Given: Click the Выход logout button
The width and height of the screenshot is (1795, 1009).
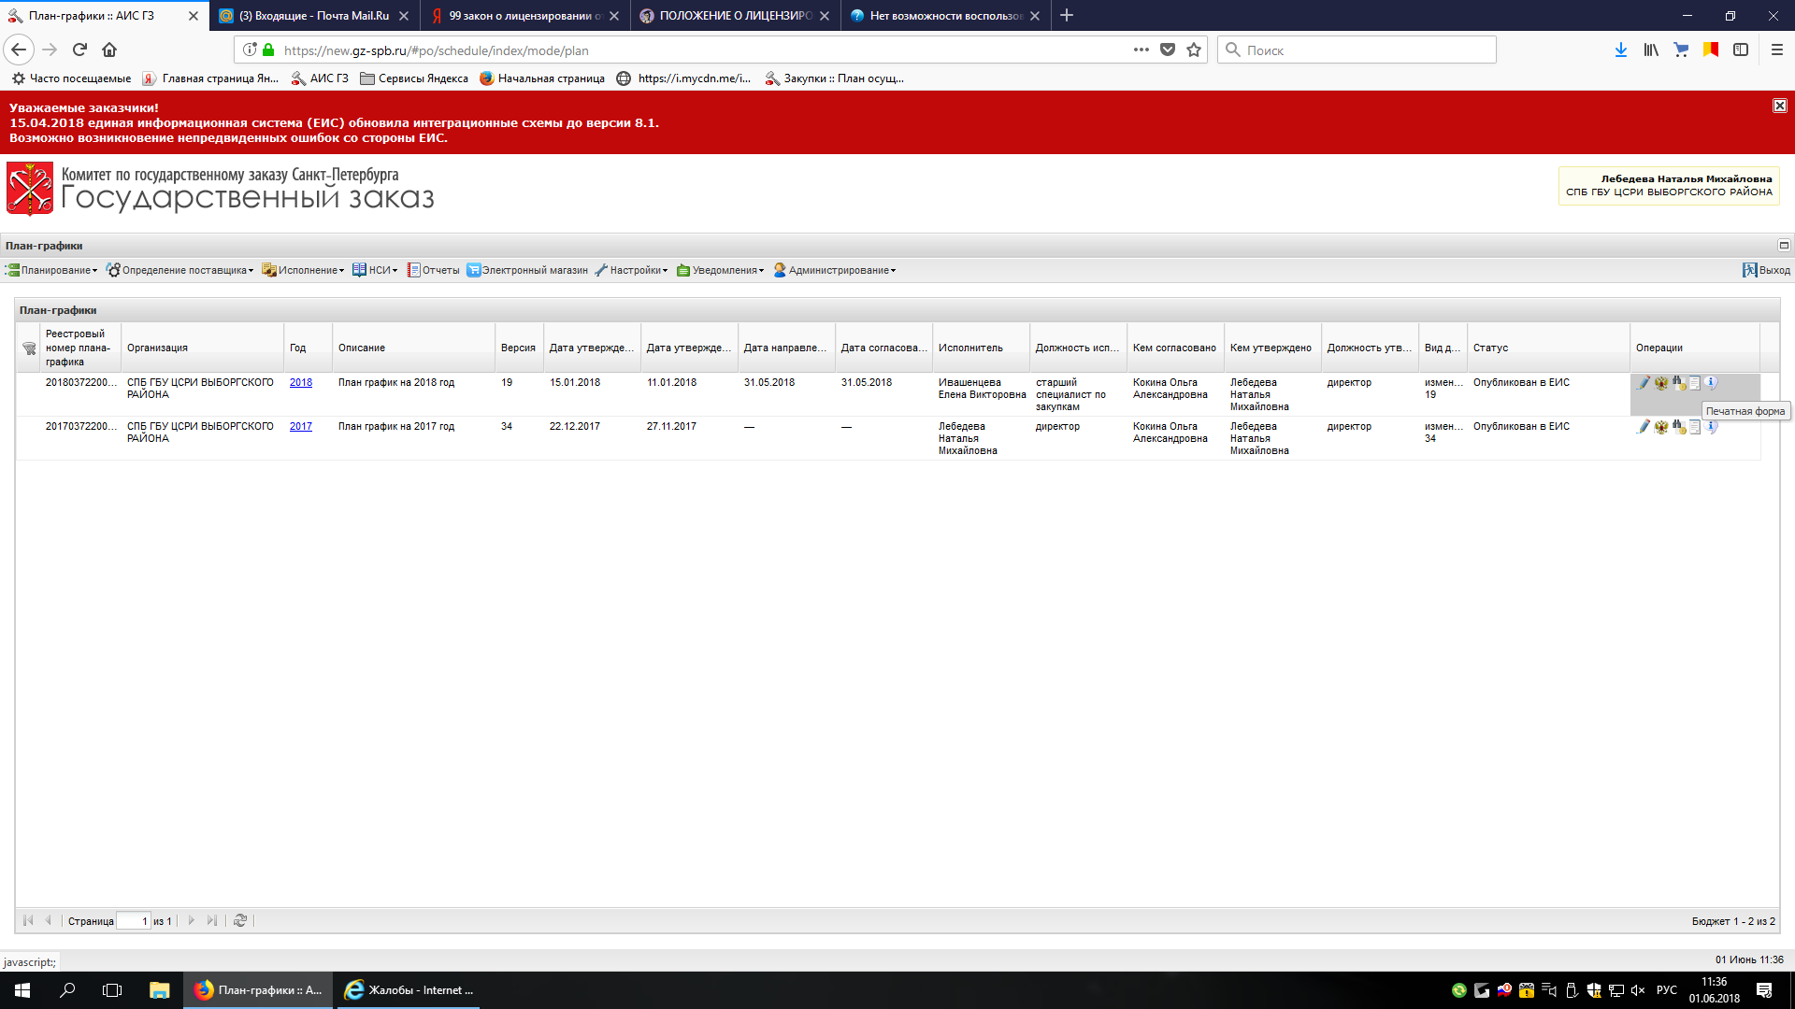Looking at the screenshot, I should (x=1766, y=270).
